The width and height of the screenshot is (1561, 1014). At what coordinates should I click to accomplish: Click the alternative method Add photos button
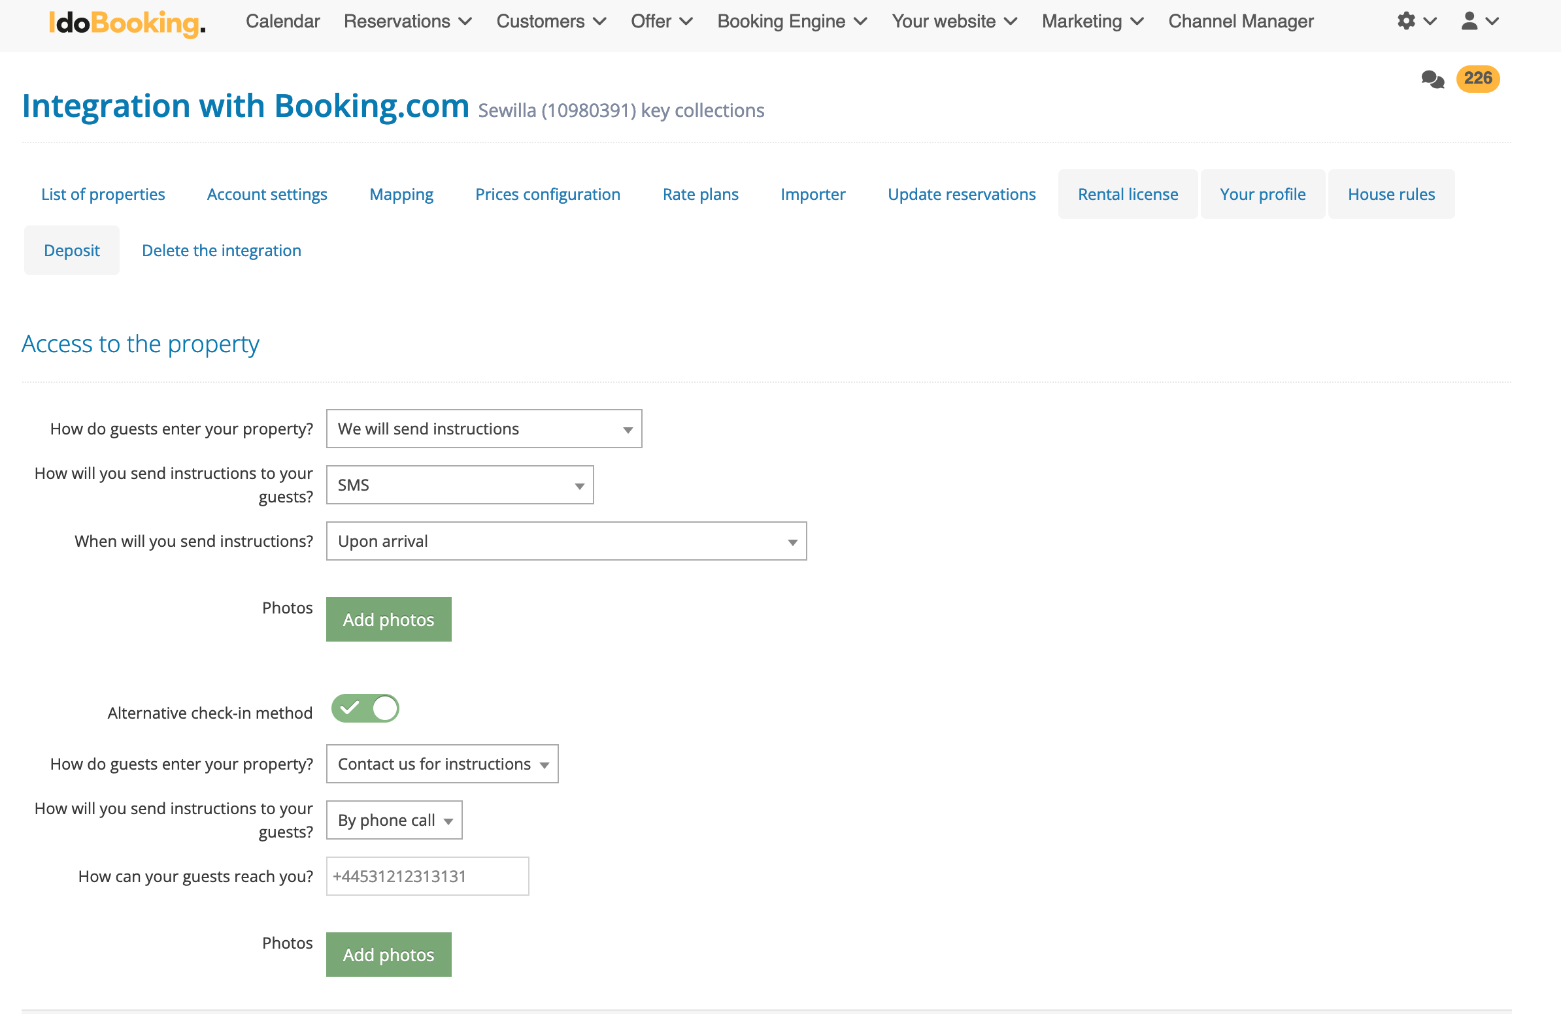coord(388,955)
